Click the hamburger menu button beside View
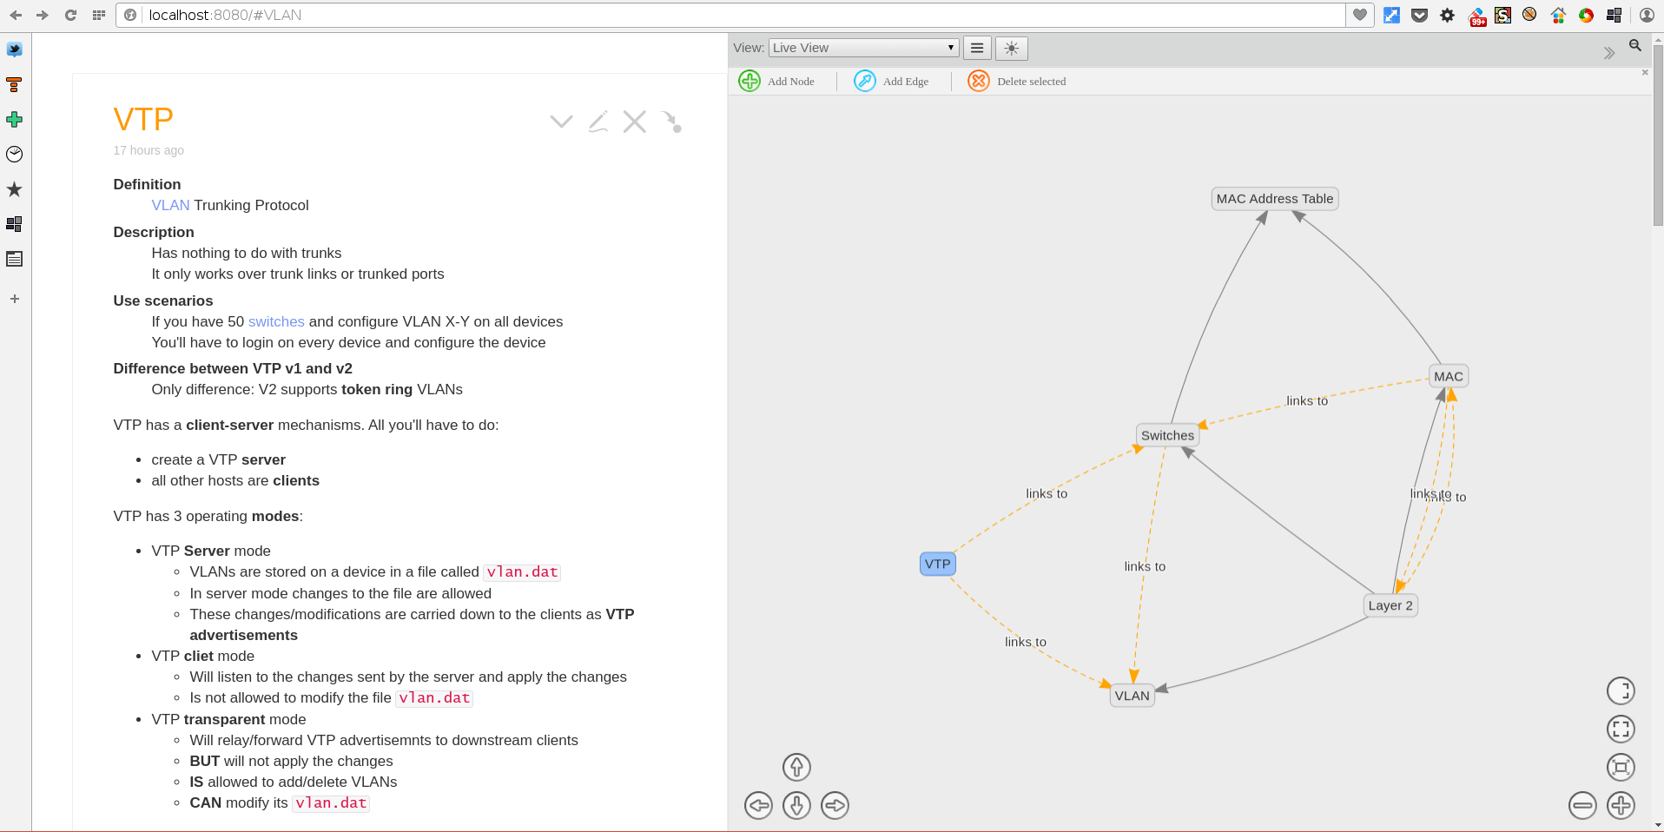 [x=977, y=48]
